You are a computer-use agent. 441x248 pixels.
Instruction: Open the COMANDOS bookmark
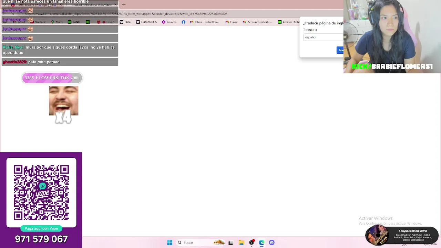point(146,22)
